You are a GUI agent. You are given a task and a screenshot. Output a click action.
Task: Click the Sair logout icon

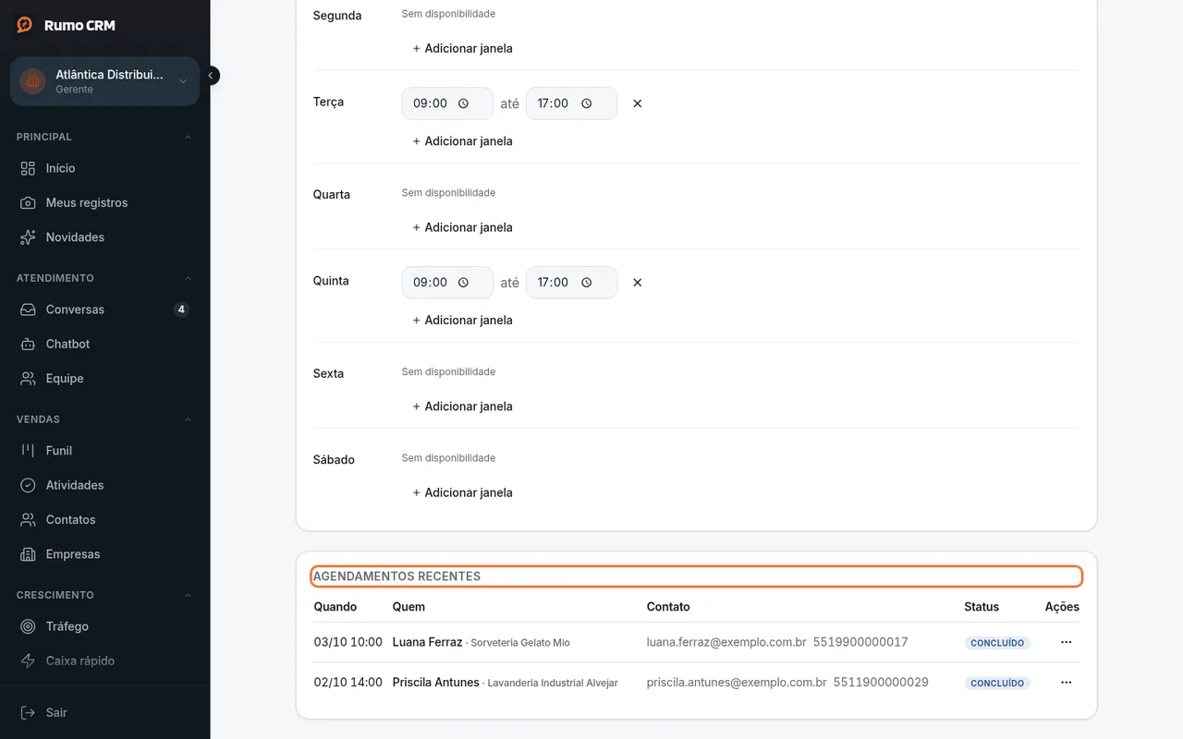coord(28,712)
